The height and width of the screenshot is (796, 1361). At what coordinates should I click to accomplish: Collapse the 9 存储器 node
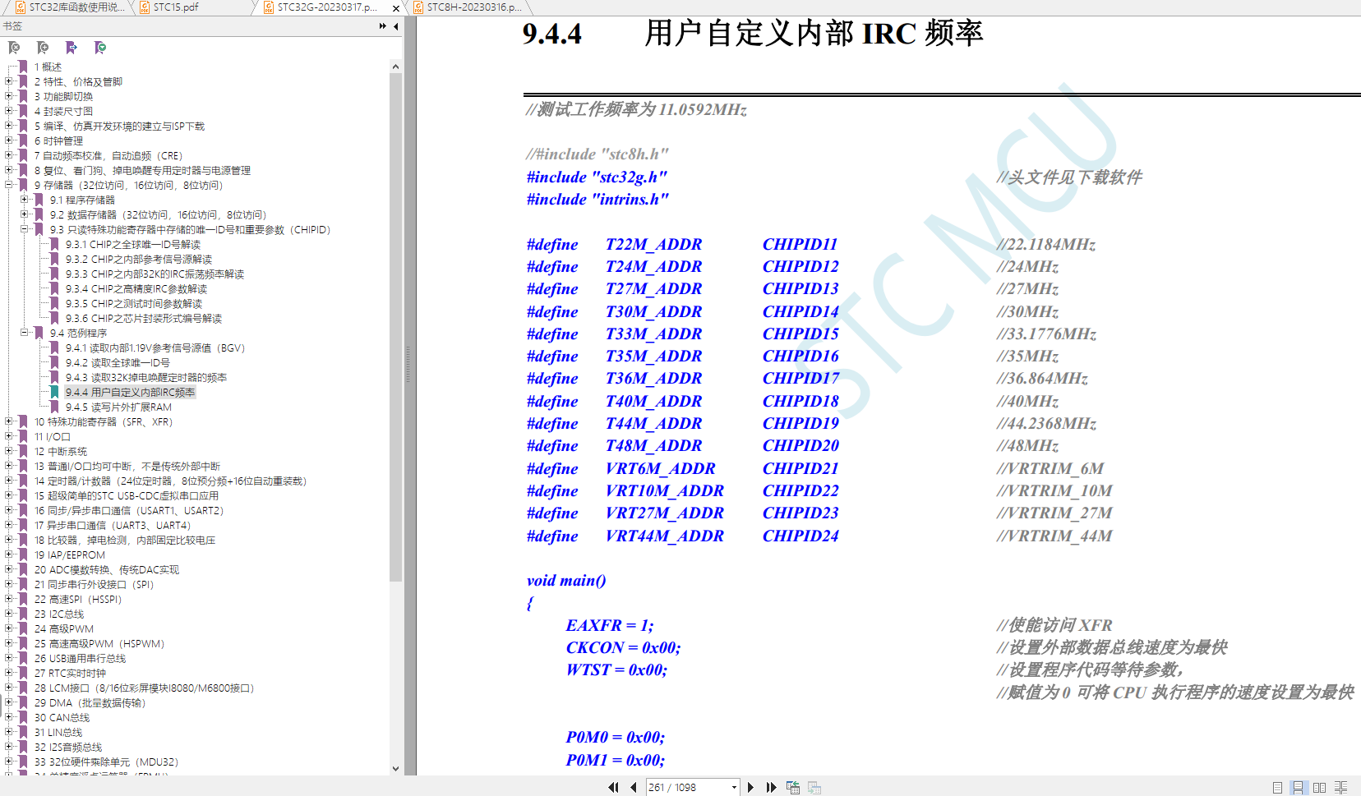click(9, 185)
